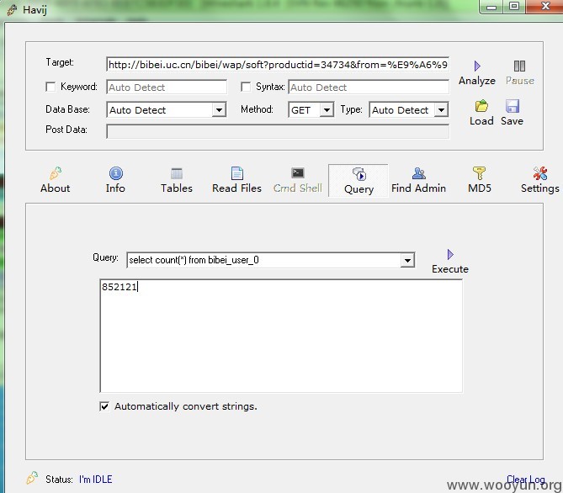Click the Read Files tab label

click(x=236, y=188)
